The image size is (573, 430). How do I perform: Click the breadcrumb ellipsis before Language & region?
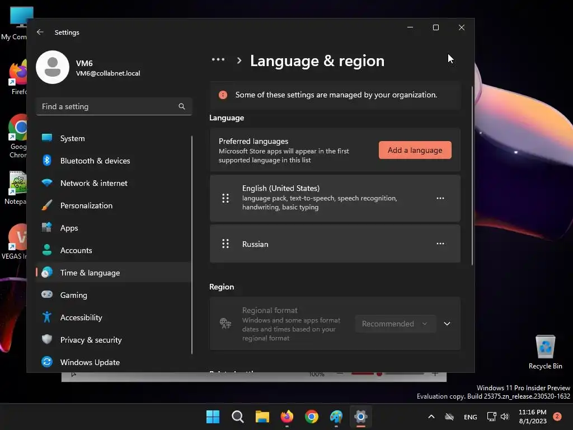(x=218, y=59)
